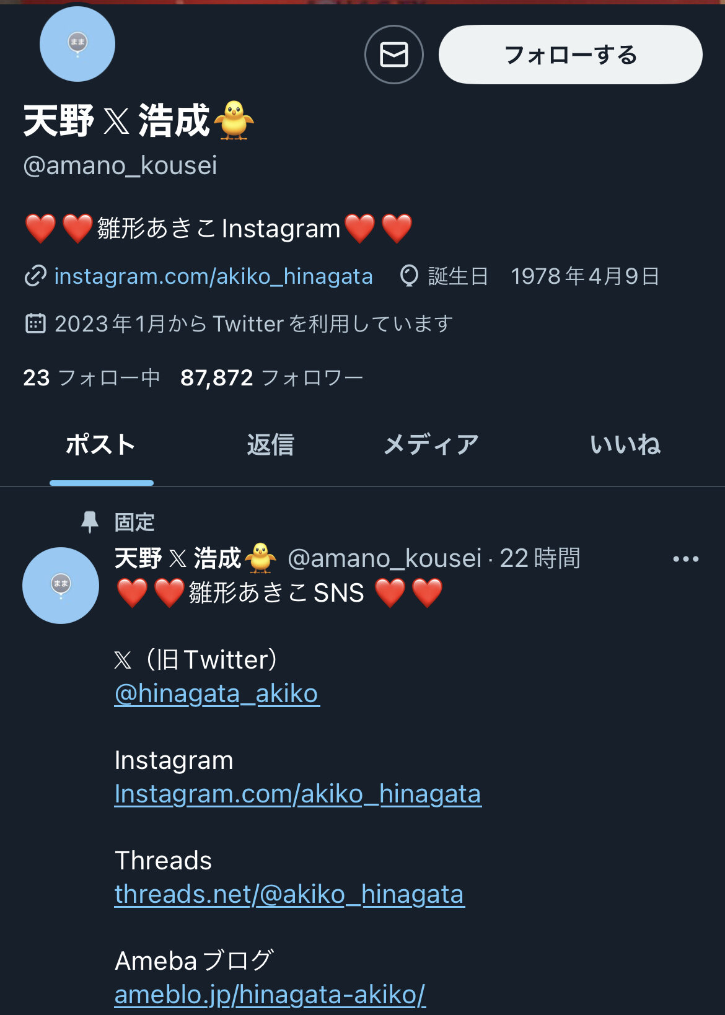Tap the フォローする follow button
Image resolution: width=725 pixels, height=1015 pixels.
570,55
